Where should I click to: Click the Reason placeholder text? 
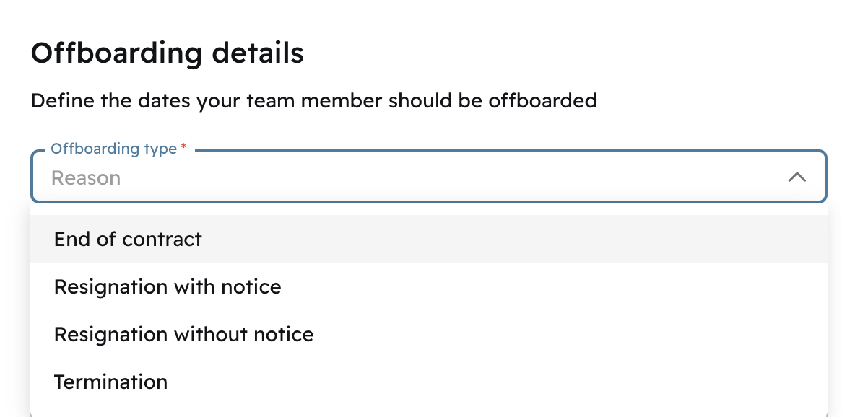pos(86,178)
